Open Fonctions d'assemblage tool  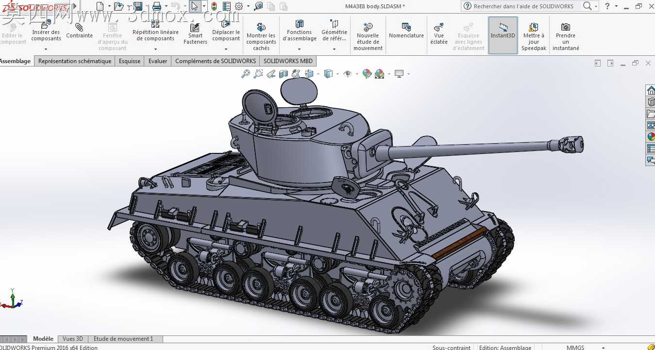[299, 30]
